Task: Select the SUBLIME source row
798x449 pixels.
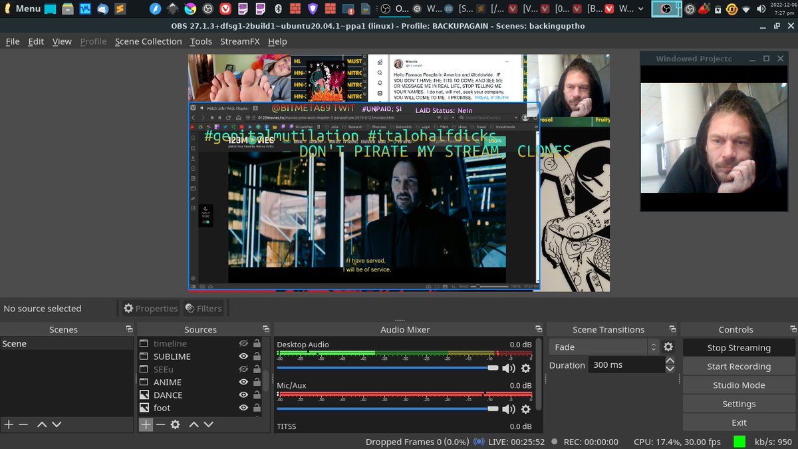Action: (x=199, y=357)
